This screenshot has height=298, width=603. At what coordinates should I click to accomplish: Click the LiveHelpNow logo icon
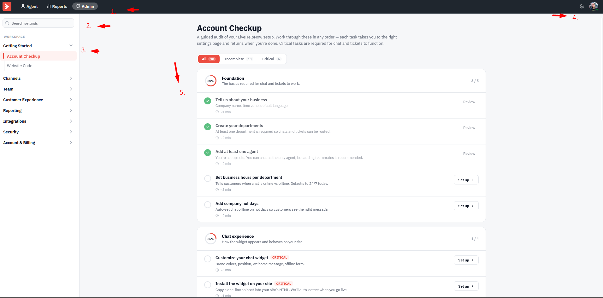tap(7, 6)
